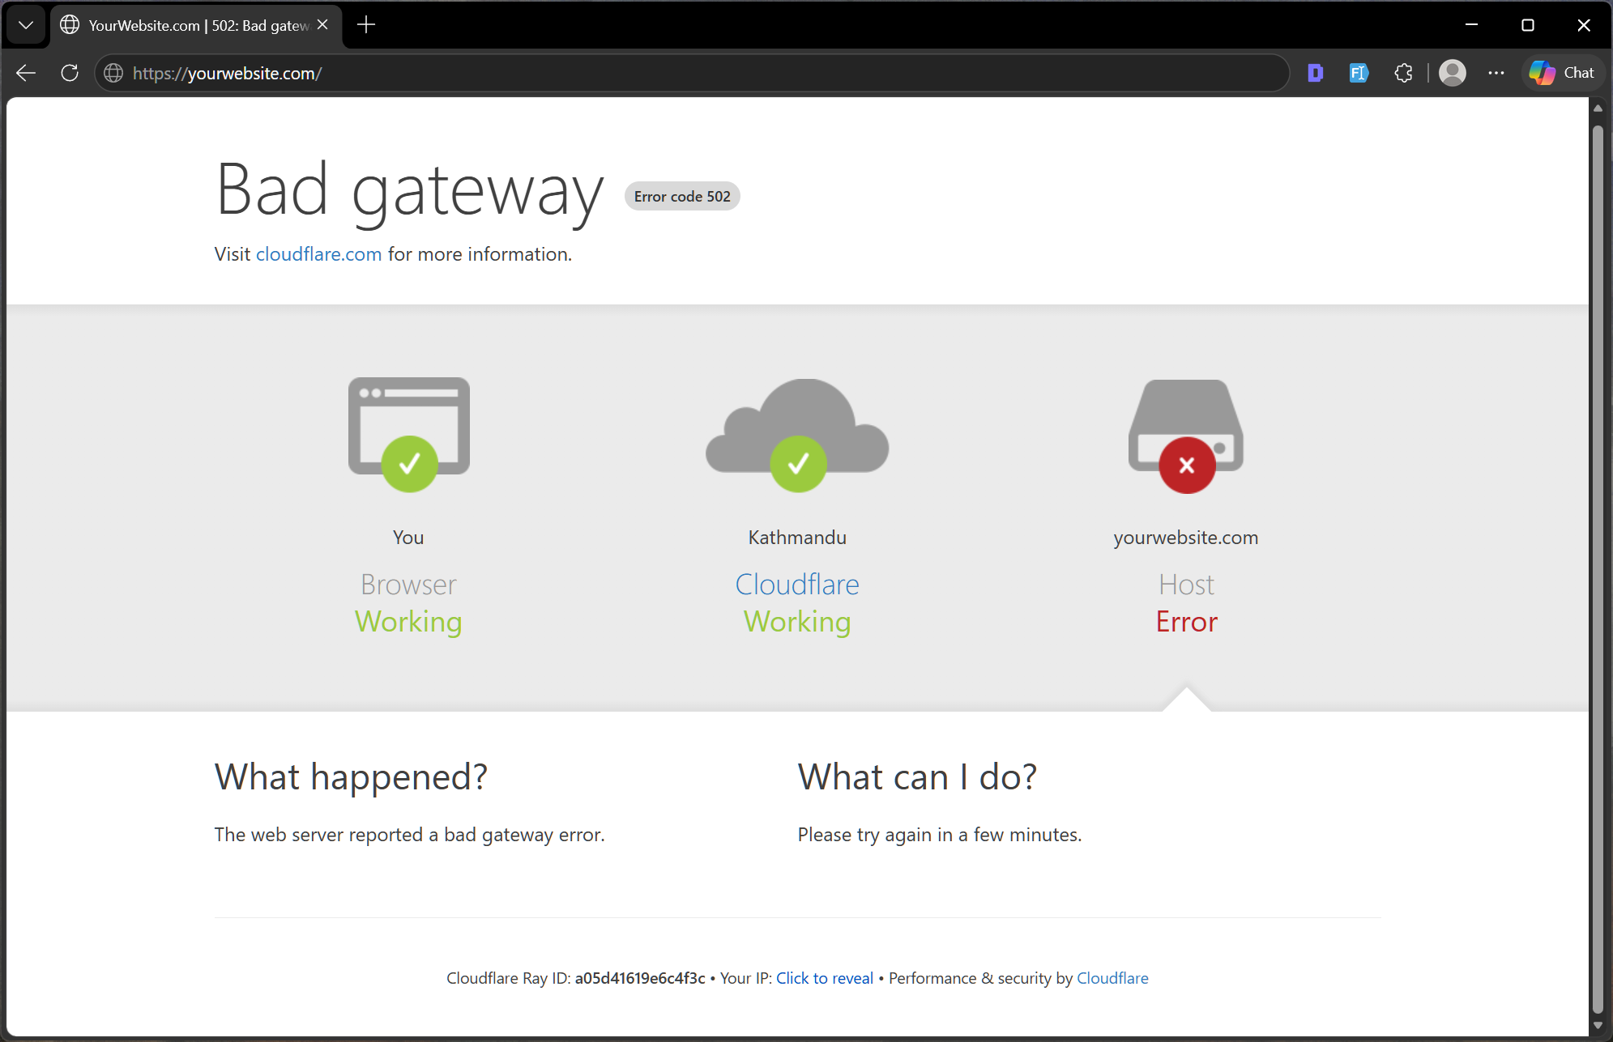Click the 'What happened?' heading
The image size is (1613, 1042).
point(352,777)
